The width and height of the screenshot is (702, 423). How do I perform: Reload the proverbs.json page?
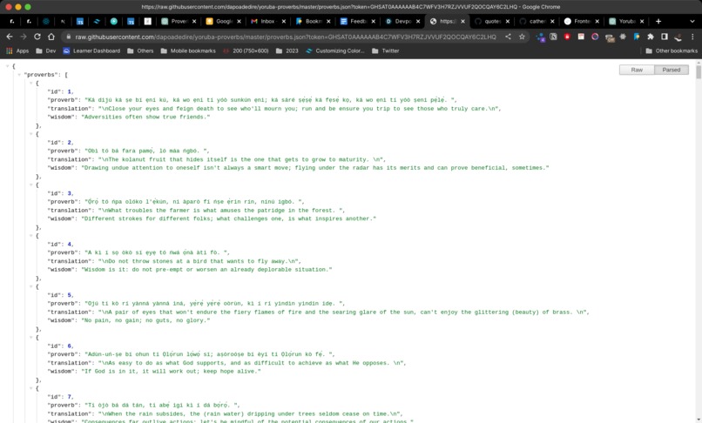[x=37, y=37]
